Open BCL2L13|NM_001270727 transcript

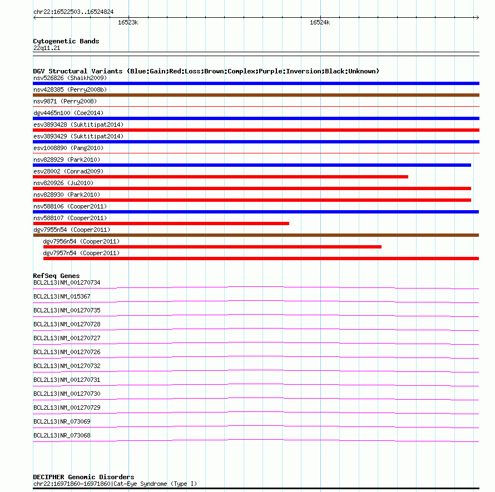point(67,338)
